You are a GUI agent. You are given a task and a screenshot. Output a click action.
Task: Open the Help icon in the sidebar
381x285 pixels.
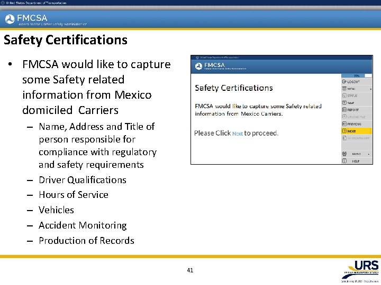(x=344, y=161)
